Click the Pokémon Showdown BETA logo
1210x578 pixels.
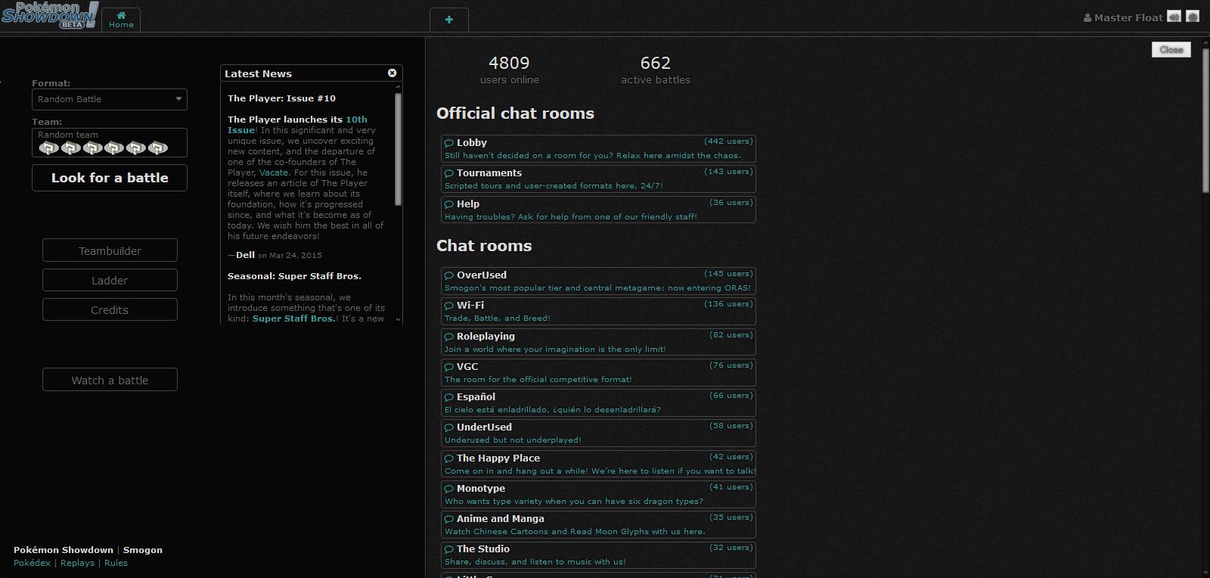pyautogui.click(x=49, y=15)
